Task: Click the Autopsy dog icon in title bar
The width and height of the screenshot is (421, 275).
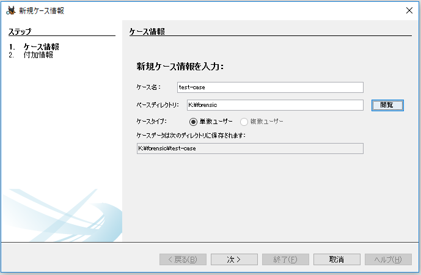Action: pyautogui.click(x=10, y=10)
